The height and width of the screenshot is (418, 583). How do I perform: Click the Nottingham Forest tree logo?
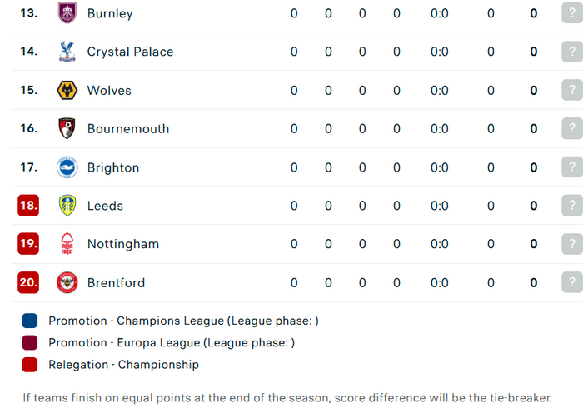click(x=67, y=244)
